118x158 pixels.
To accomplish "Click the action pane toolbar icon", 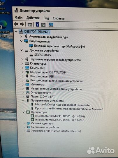I will (43, 25).
